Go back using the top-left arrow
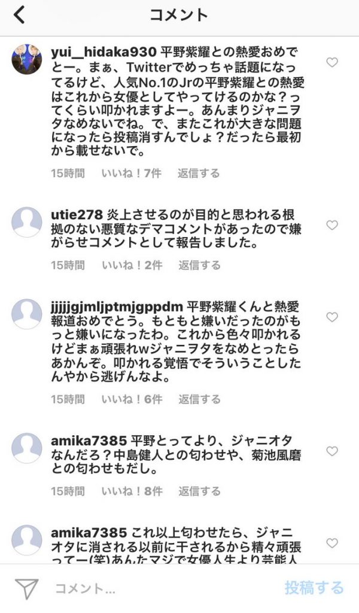This screenshot has height=613, width=359. 20,15
